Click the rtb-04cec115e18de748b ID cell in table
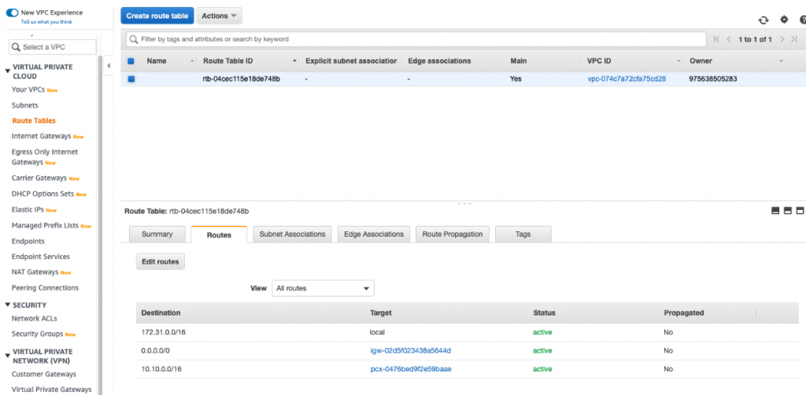Viewport: 806px width, 395px height. 242,79
